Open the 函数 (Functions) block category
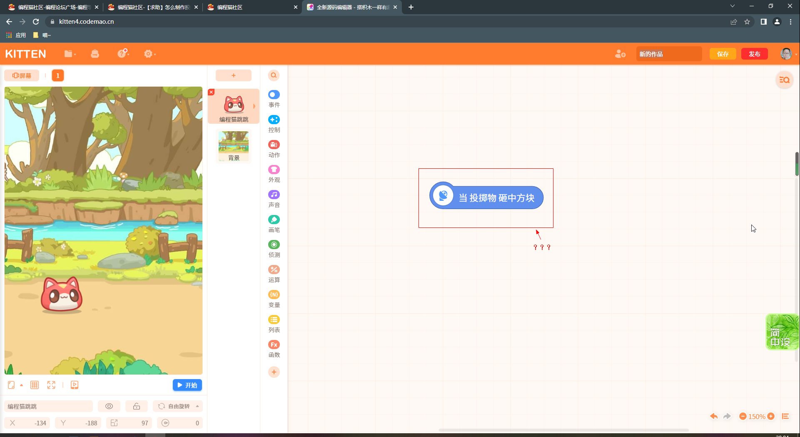The image size is (800, 437). [274, 349]
